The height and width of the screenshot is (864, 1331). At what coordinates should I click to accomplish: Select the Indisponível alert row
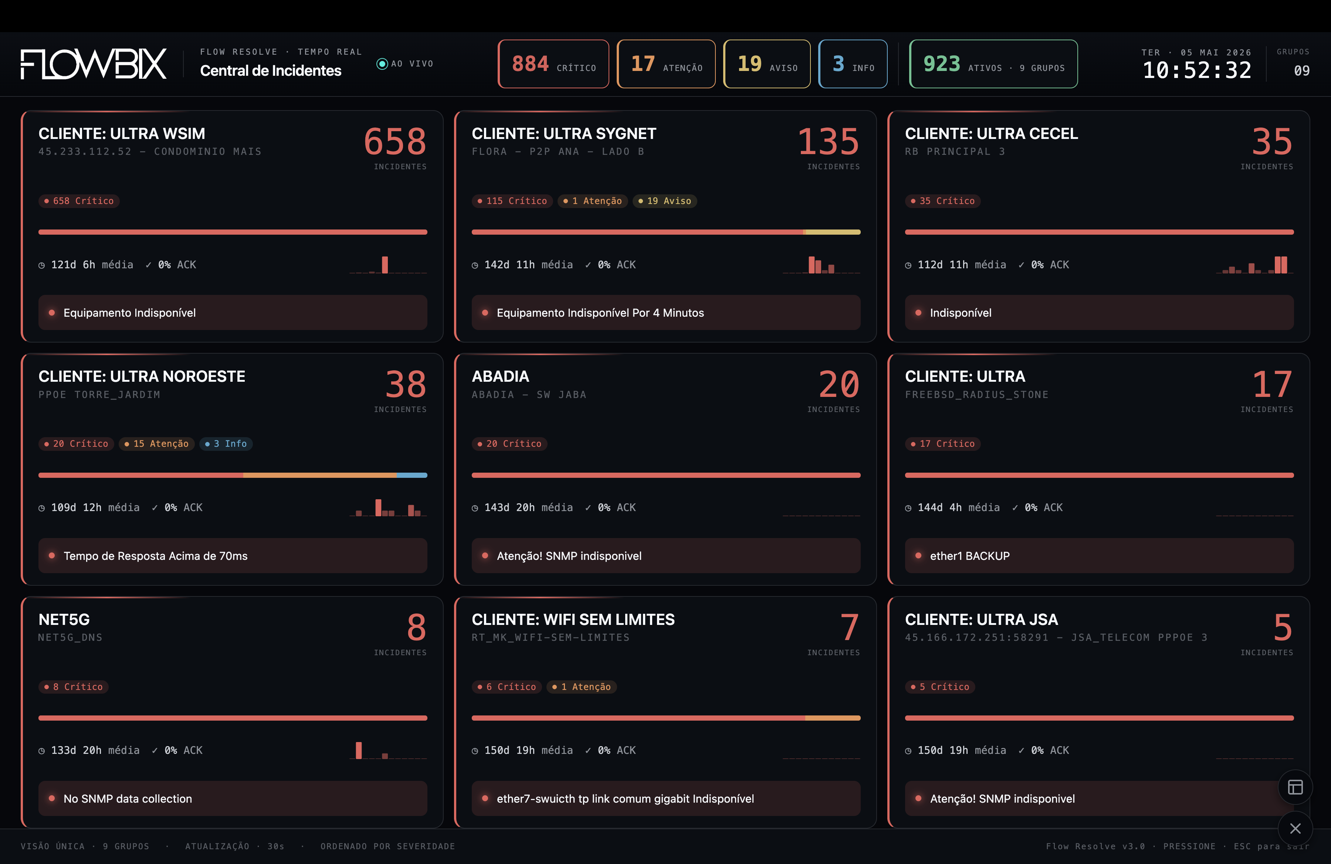[x=1100, y=312]
